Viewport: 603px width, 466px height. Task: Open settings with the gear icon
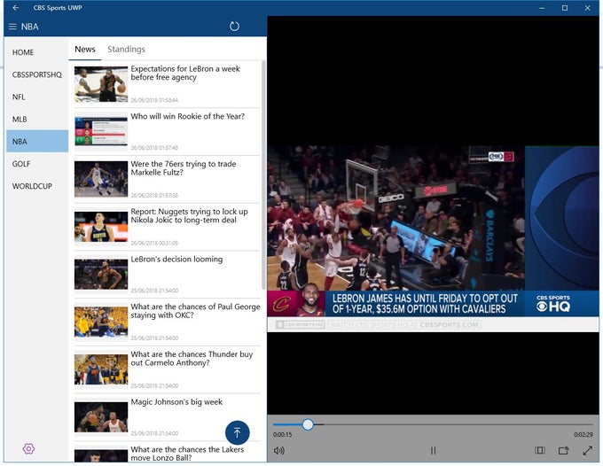pos(28,448)
